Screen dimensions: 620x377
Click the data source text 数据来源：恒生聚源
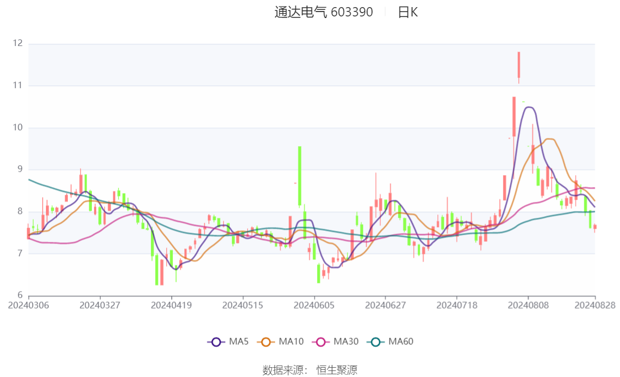click(309, 370)
